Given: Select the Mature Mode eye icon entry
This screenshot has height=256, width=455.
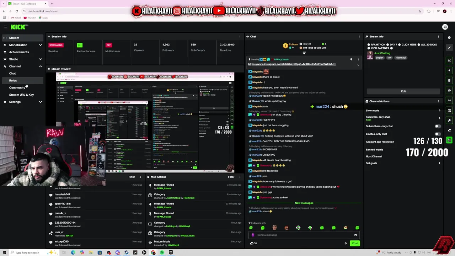Looking at the screenshot, I should [x=150, y=242].
